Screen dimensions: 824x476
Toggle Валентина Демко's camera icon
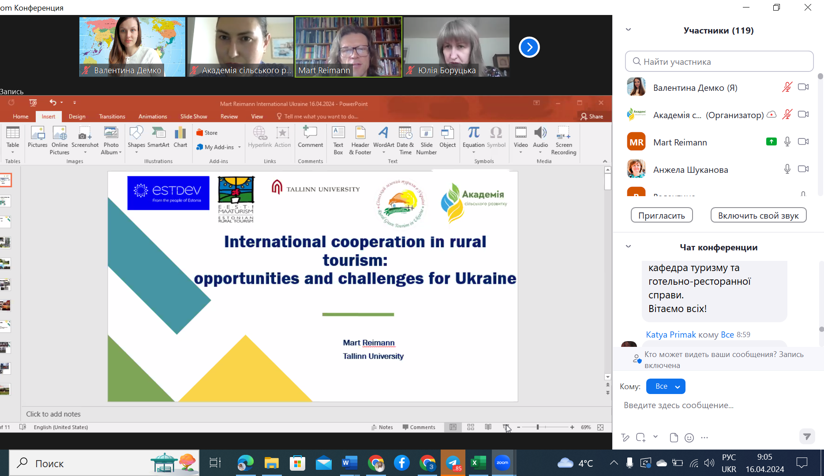[x=803, y=87]
